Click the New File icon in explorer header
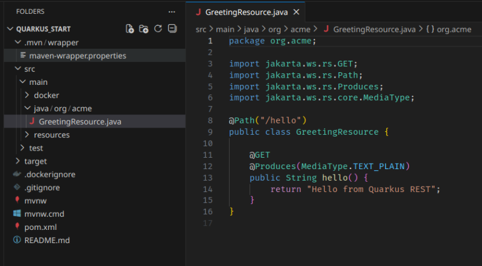Image resolution: width=482 pixels, height=266 pixels. 130,29
